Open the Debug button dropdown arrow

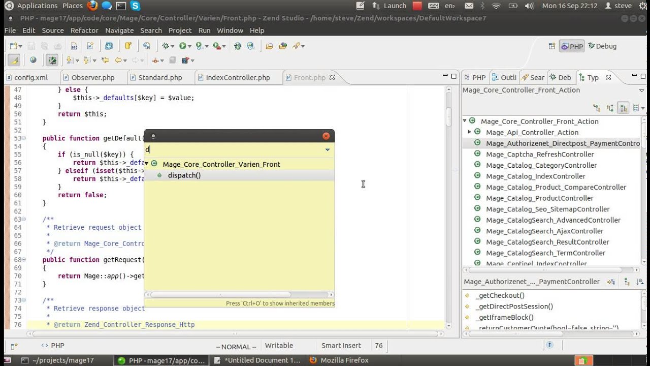[x=173, y=46]
